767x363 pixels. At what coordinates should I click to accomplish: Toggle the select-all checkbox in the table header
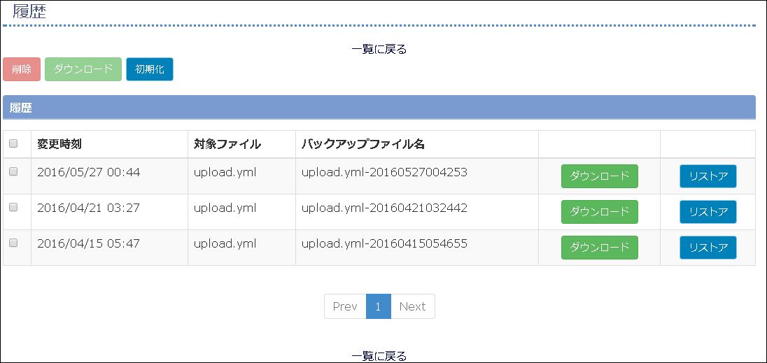[x=14, y=143]
